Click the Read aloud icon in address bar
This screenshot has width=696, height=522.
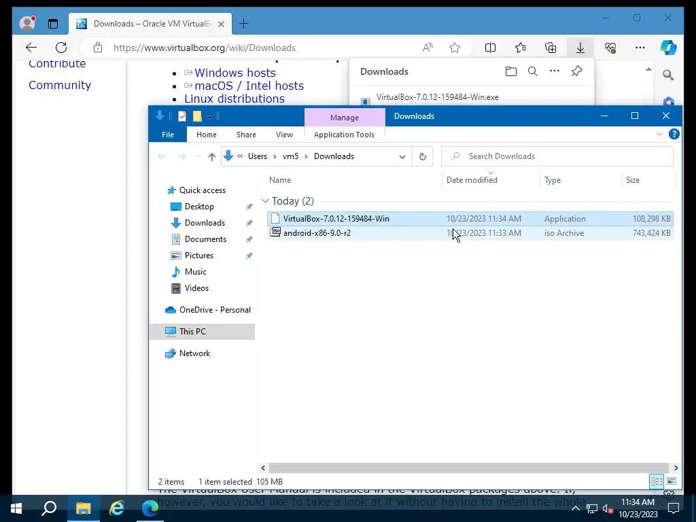[428, 48]
